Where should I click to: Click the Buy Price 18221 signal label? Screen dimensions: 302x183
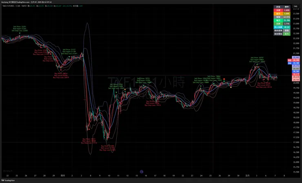[x=89, y=141]
